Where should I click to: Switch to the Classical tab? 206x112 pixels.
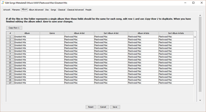[x=62, y=10]
